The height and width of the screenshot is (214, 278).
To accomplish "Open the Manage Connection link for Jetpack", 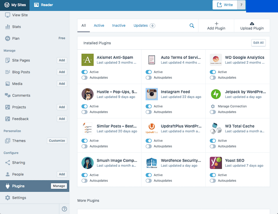I will 232,106.
